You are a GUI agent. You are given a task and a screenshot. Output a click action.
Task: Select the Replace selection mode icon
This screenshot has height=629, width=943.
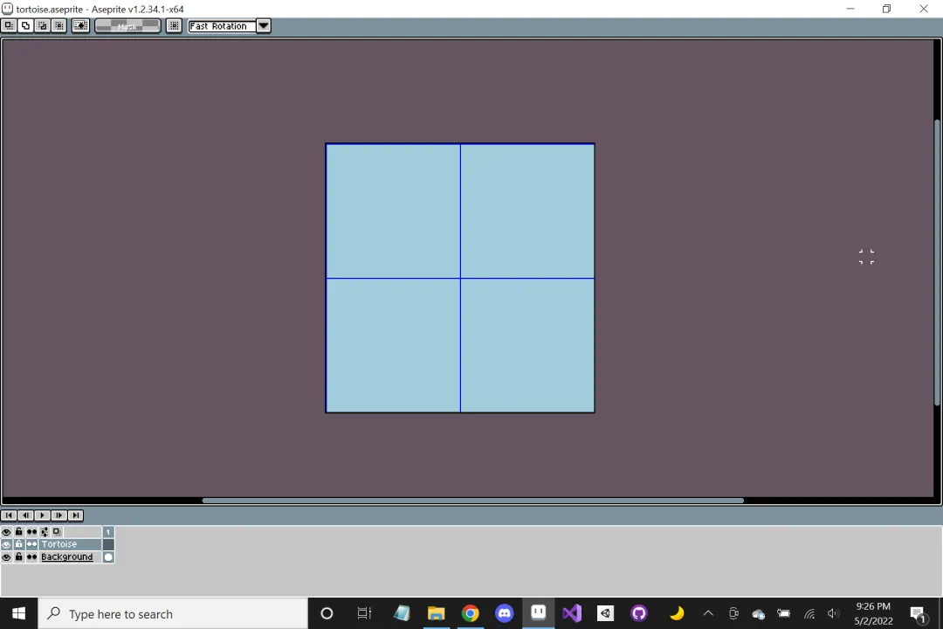(9, 26)
